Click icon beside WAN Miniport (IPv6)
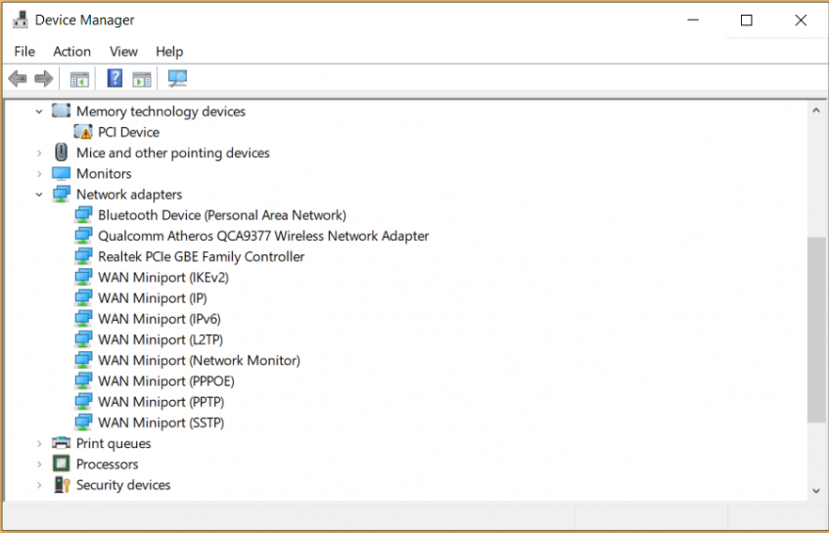The height and width of the screenshot is (533, 829). click(83, 319)
